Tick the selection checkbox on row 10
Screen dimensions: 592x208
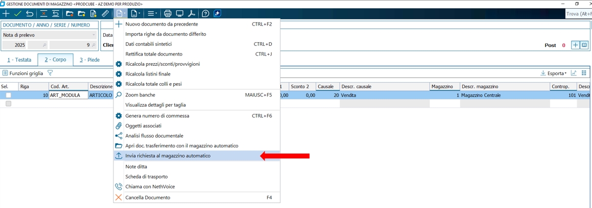[x=8, y=95]
